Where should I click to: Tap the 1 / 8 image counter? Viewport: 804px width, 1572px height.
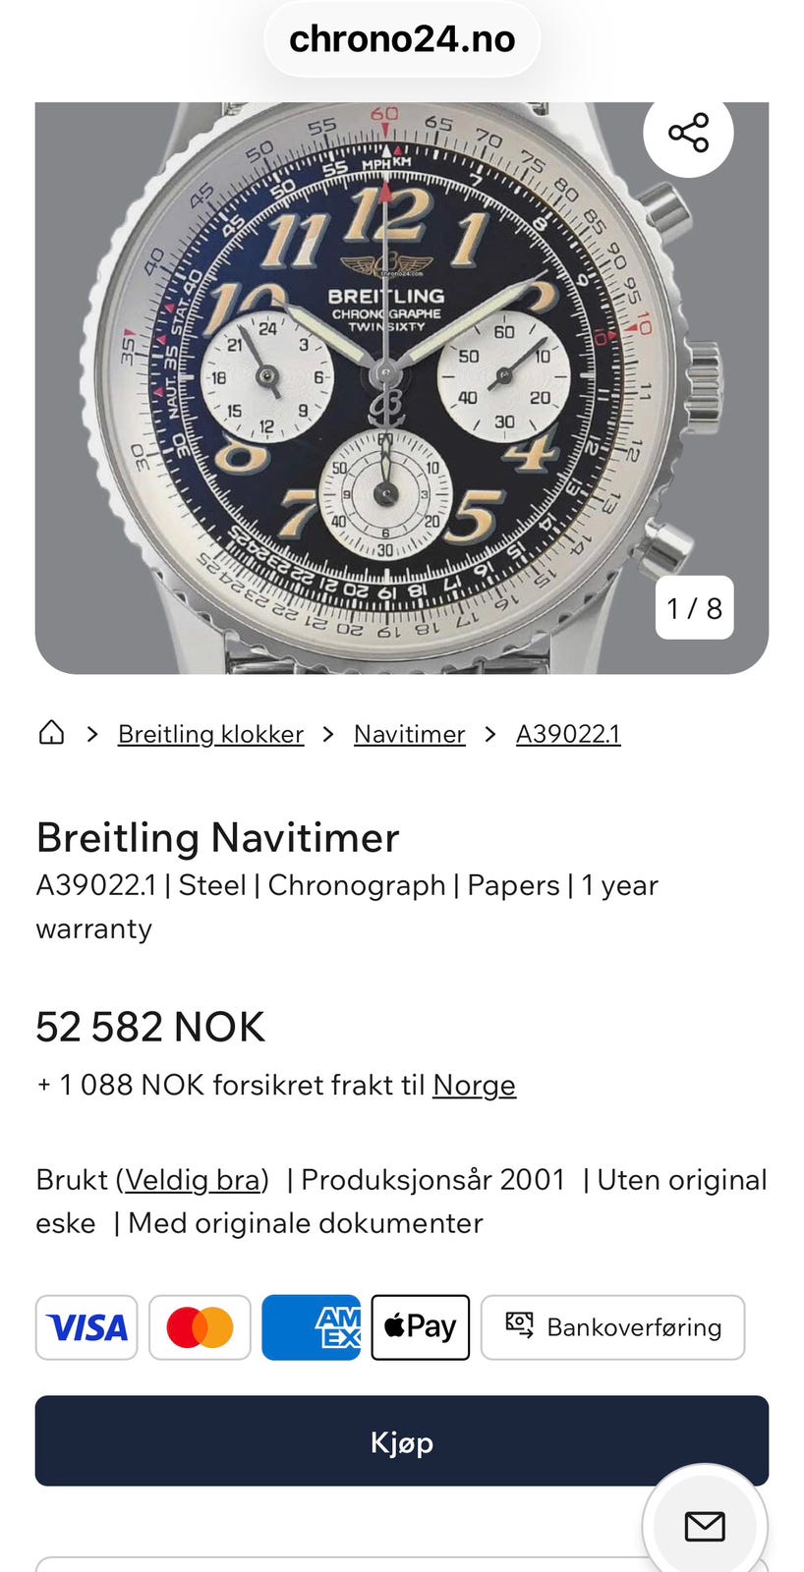[694, 608]
